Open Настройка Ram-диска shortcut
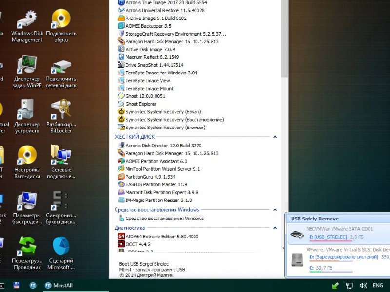 [27, 163]
